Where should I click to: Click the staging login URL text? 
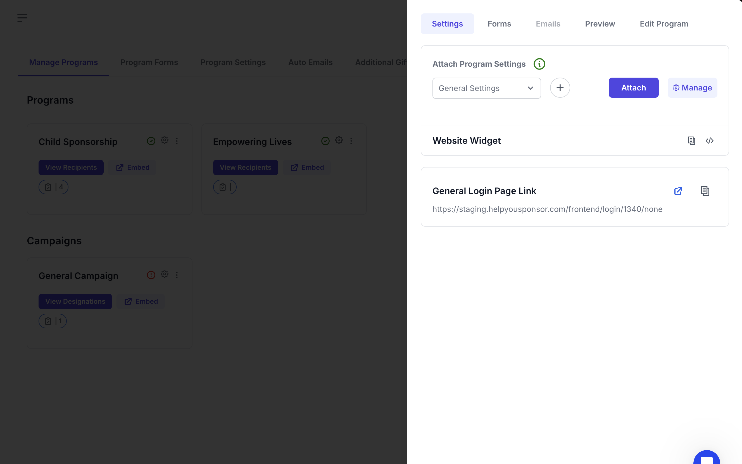pyautogui.click(x=547, y=209)
